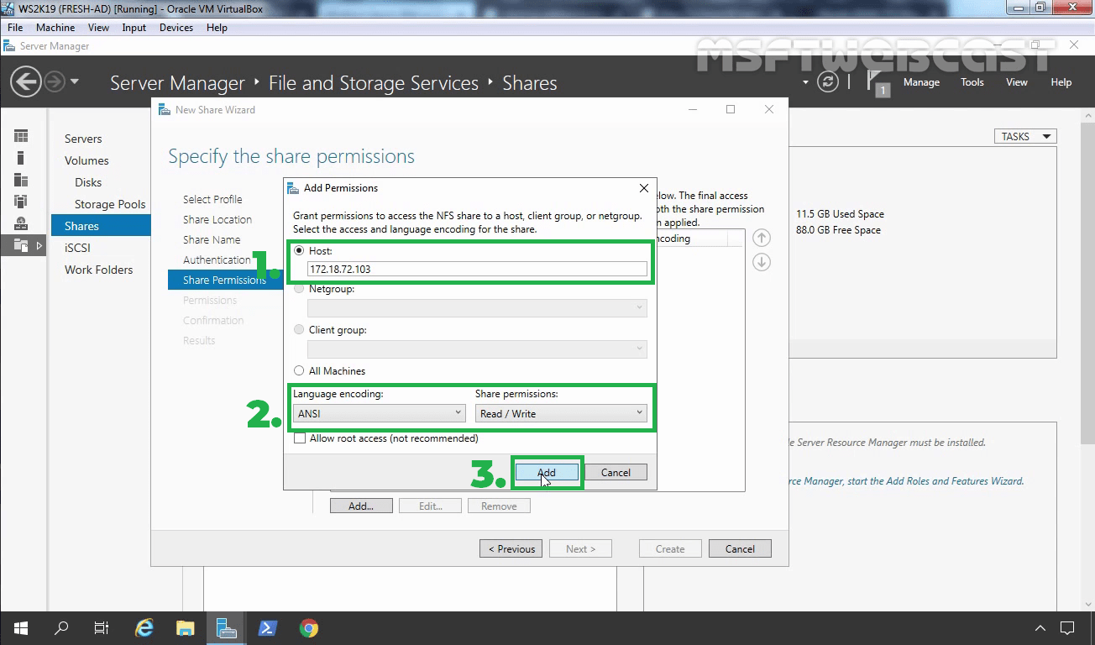Click Add in Add Permissions dialog
This screenshot has width=1095, height=645.
pos(546,472)
